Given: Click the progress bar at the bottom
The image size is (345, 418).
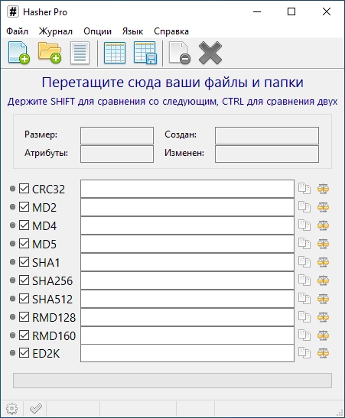Looking at the screenshot, I should 172,381.
